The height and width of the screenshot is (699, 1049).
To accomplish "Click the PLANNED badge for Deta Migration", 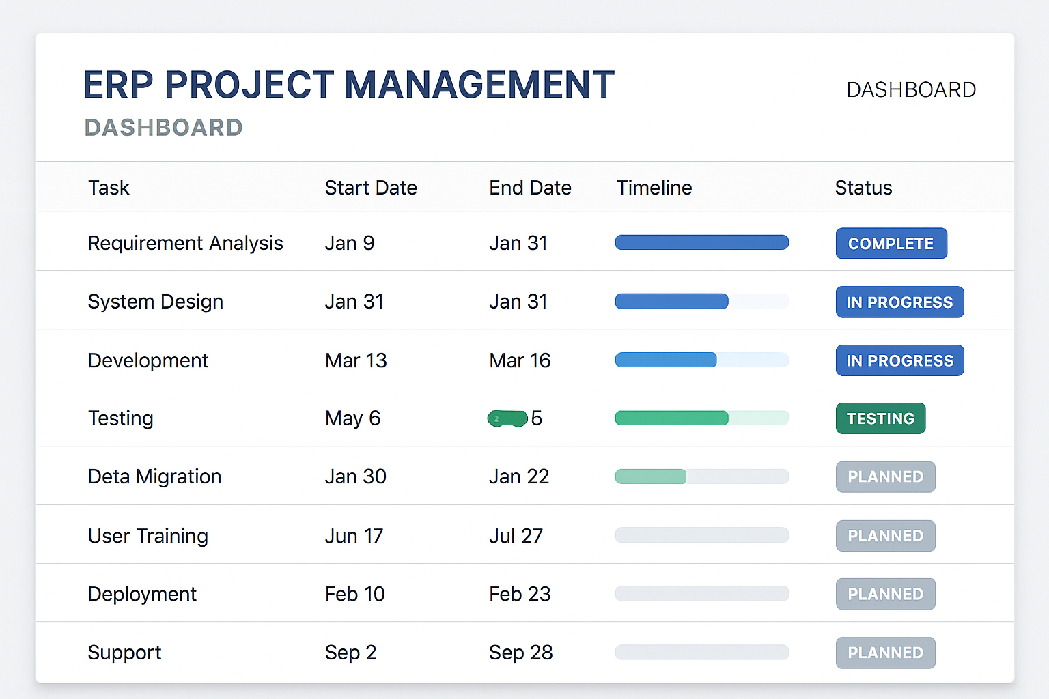I will (885, 477).
